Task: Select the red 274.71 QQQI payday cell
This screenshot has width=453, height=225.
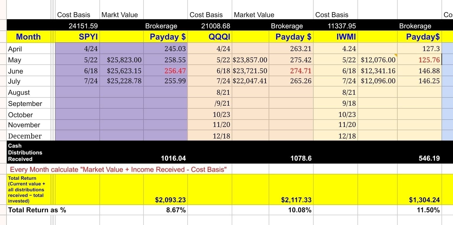Action: [x=291, y=71]
